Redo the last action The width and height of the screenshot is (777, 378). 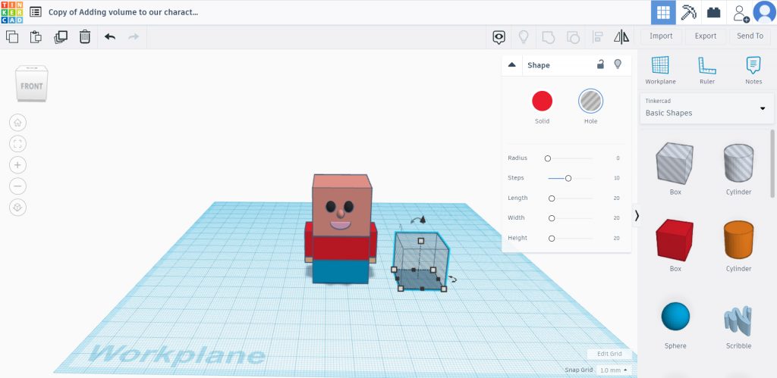tap(134, 36)
